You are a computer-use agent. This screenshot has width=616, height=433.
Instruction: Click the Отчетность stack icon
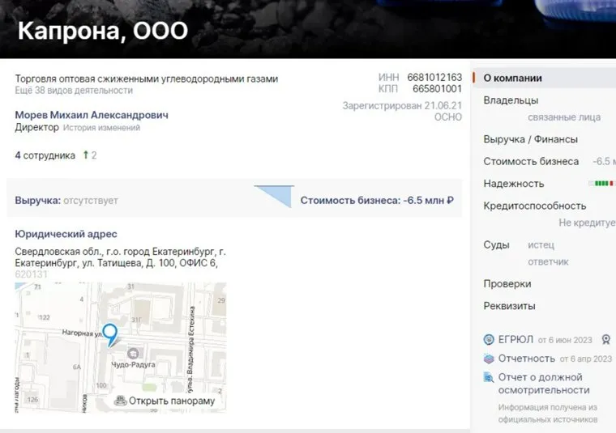point(489,359)
